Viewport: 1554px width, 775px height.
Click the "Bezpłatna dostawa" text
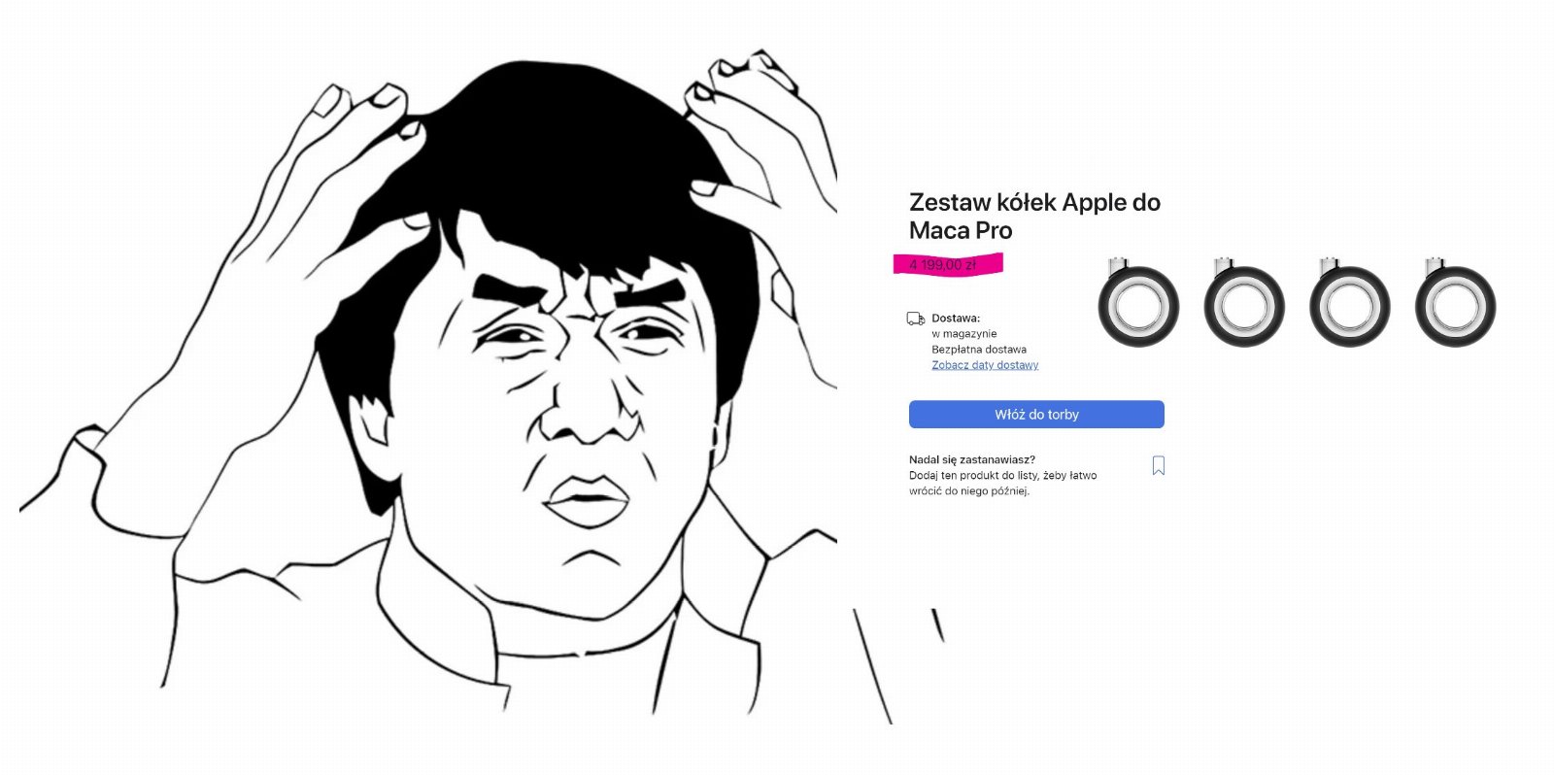point(979,349)
